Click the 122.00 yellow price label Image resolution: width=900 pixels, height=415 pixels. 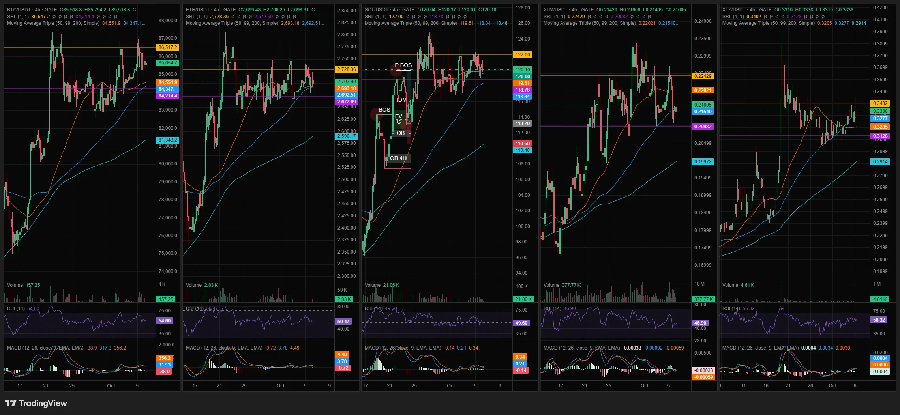[523, 55]
